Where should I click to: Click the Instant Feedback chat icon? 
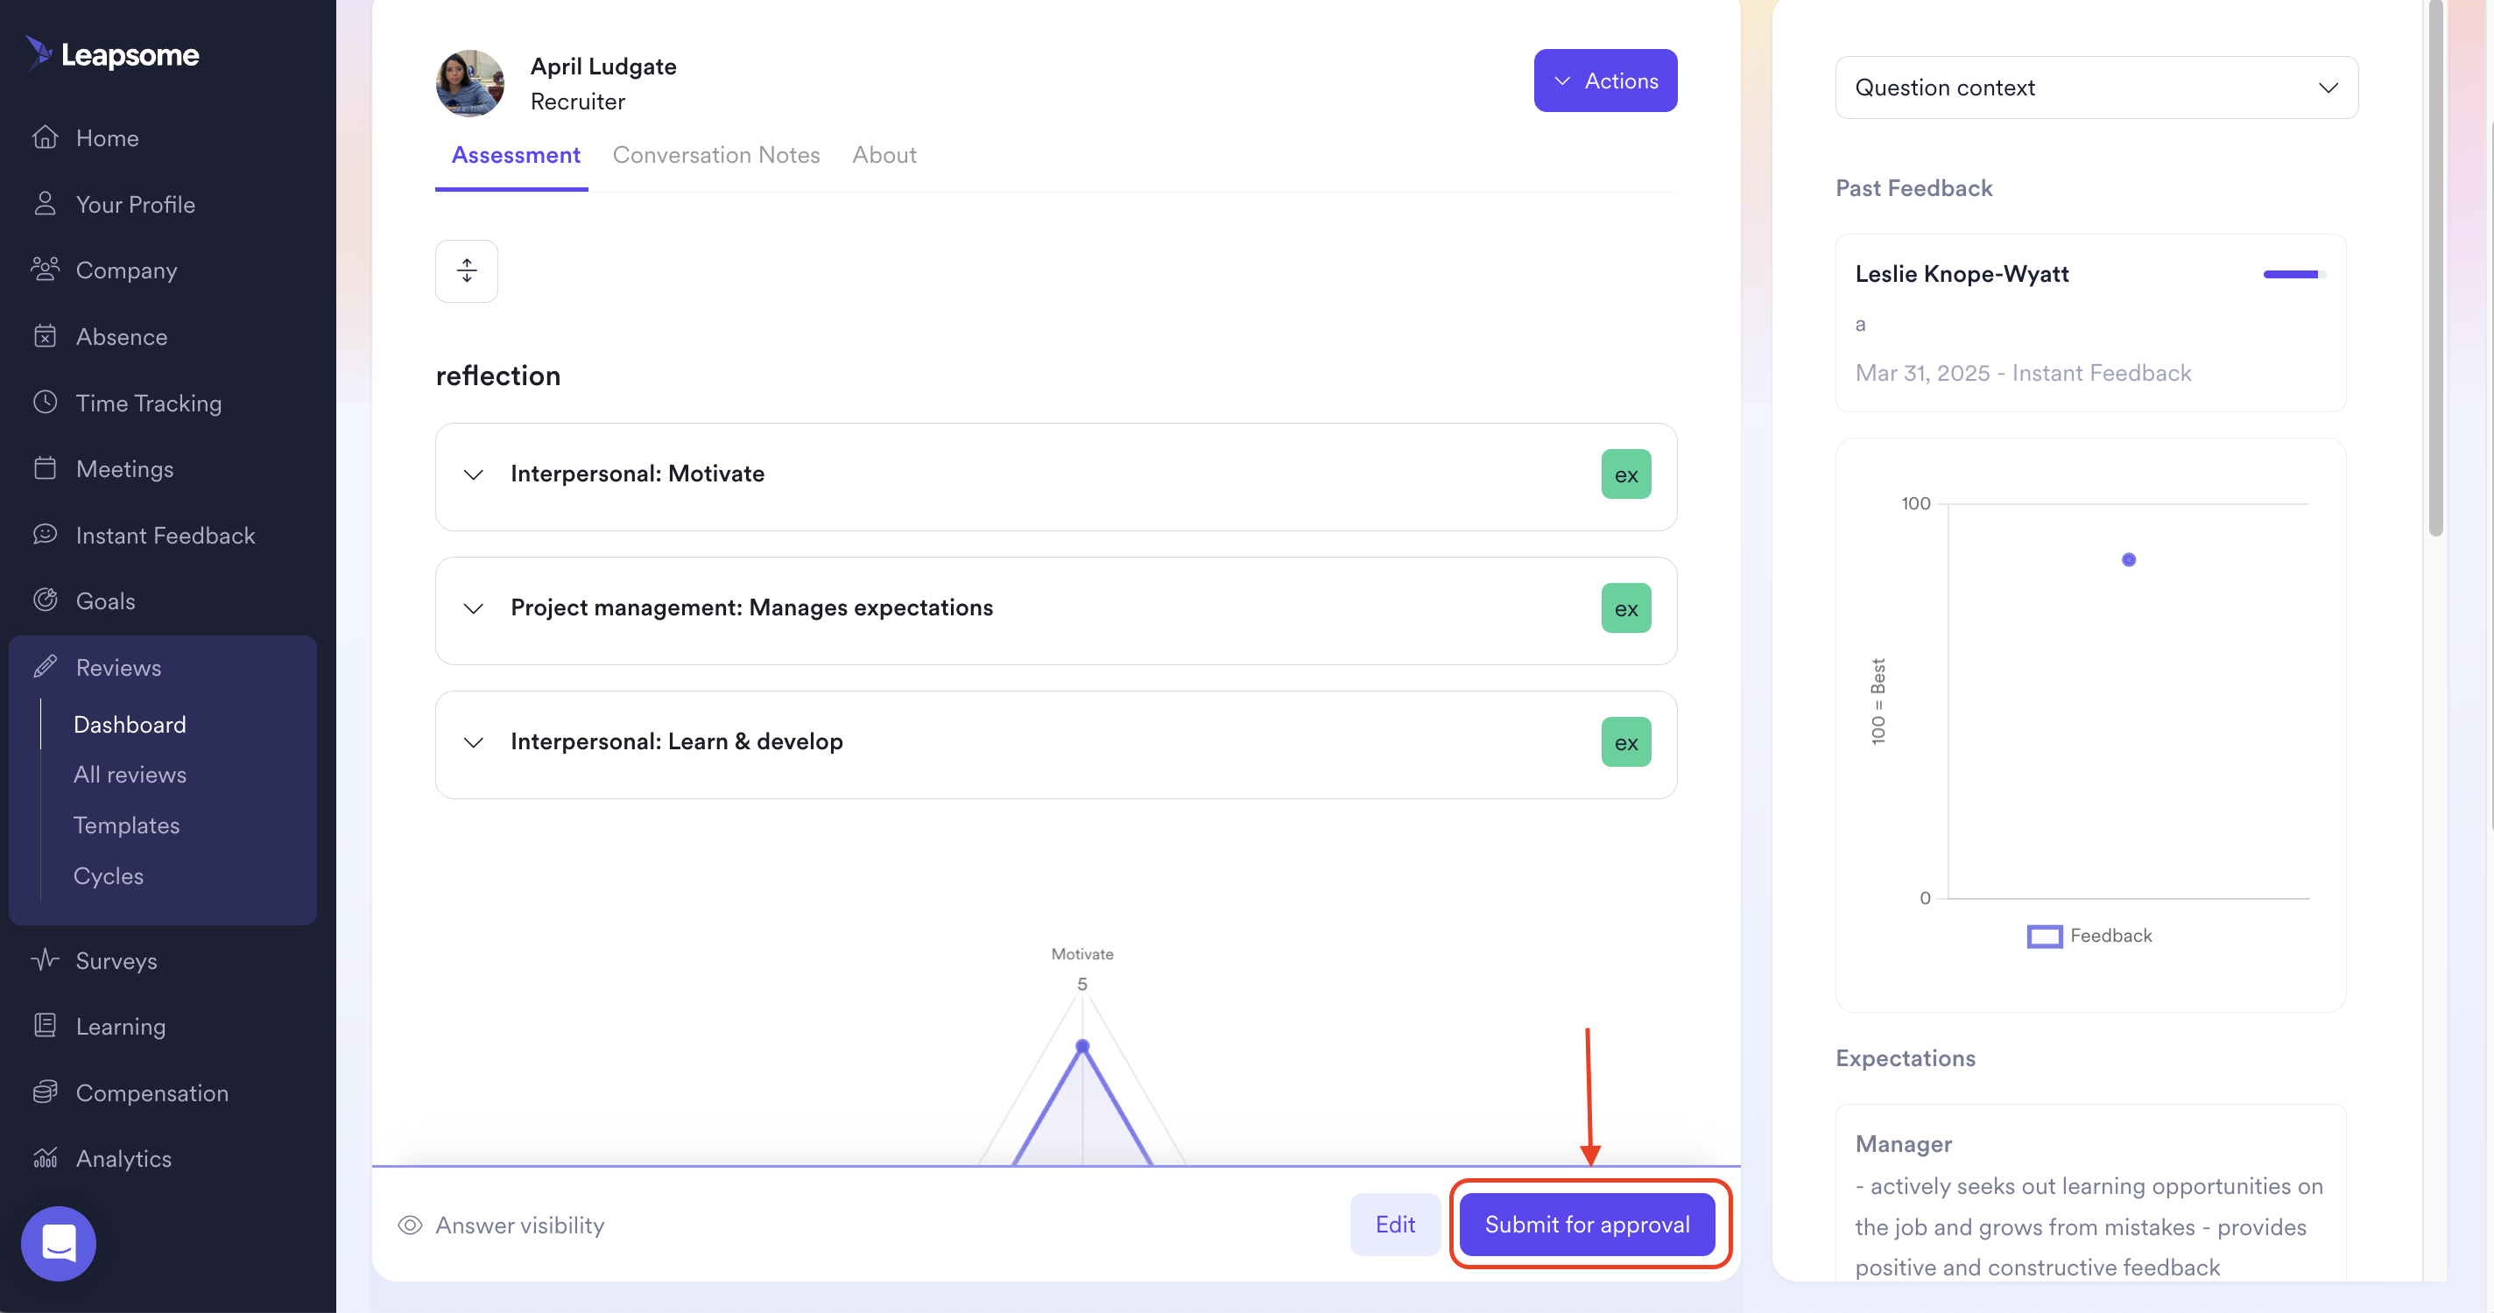click(x=45, y=534)
